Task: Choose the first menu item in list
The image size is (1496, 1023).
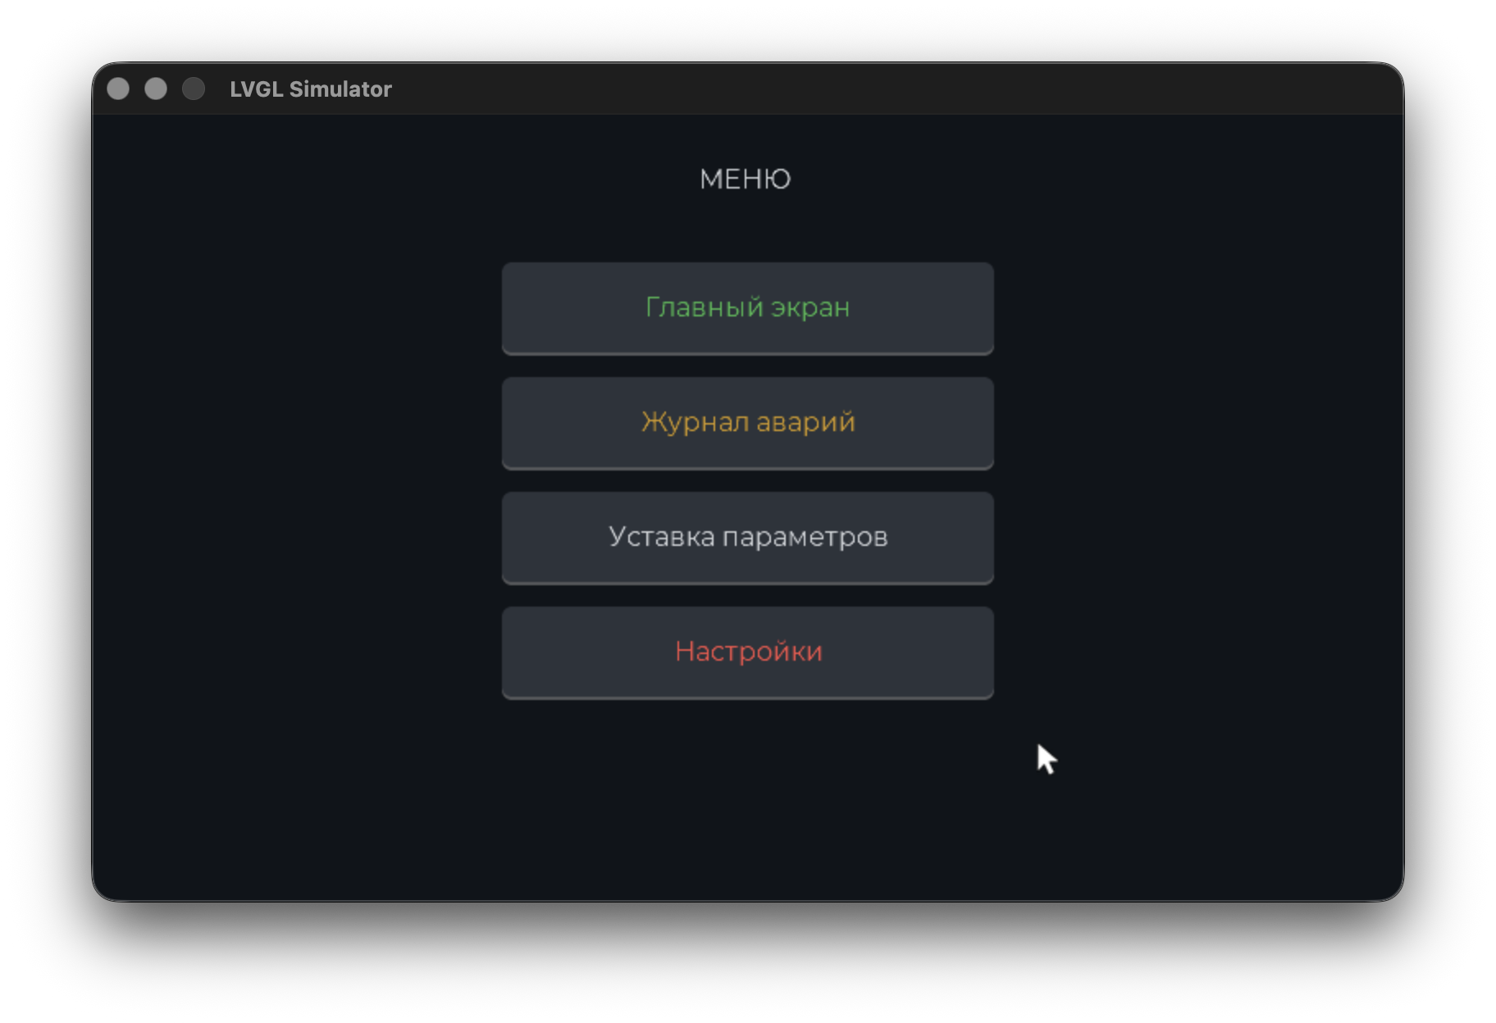Action: 747,308
